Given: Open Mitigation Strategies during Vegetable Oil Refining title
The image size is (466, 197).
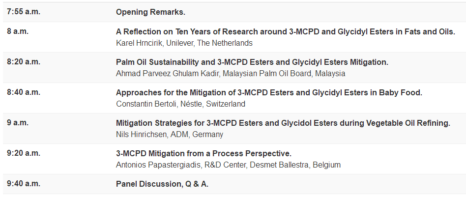Looking at the screenshot, I should point(283,123).
